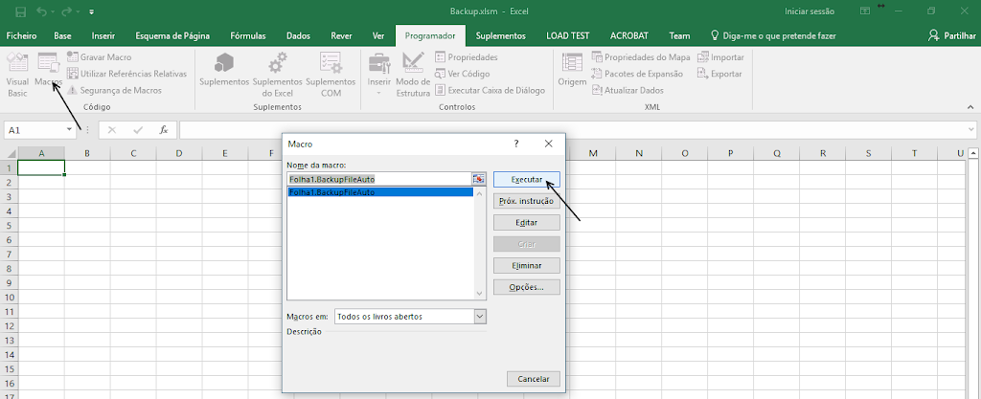The width and height of the screenshot is (981, 399).
Task: Switch to the Dados tab
Action: pyautogui.click(x=299, y=35)
